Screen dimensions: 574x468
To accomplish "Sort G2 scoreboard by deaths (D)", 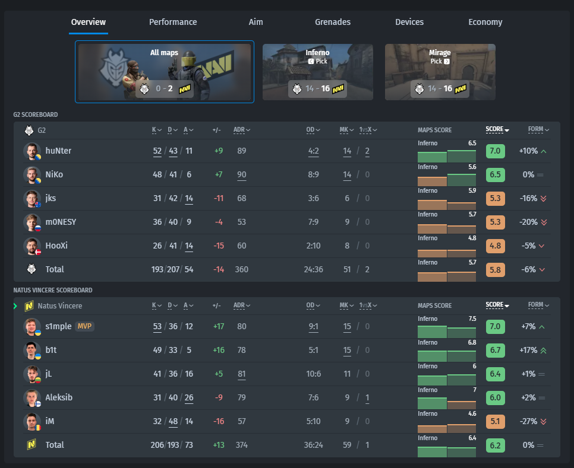I will point(172,130).
